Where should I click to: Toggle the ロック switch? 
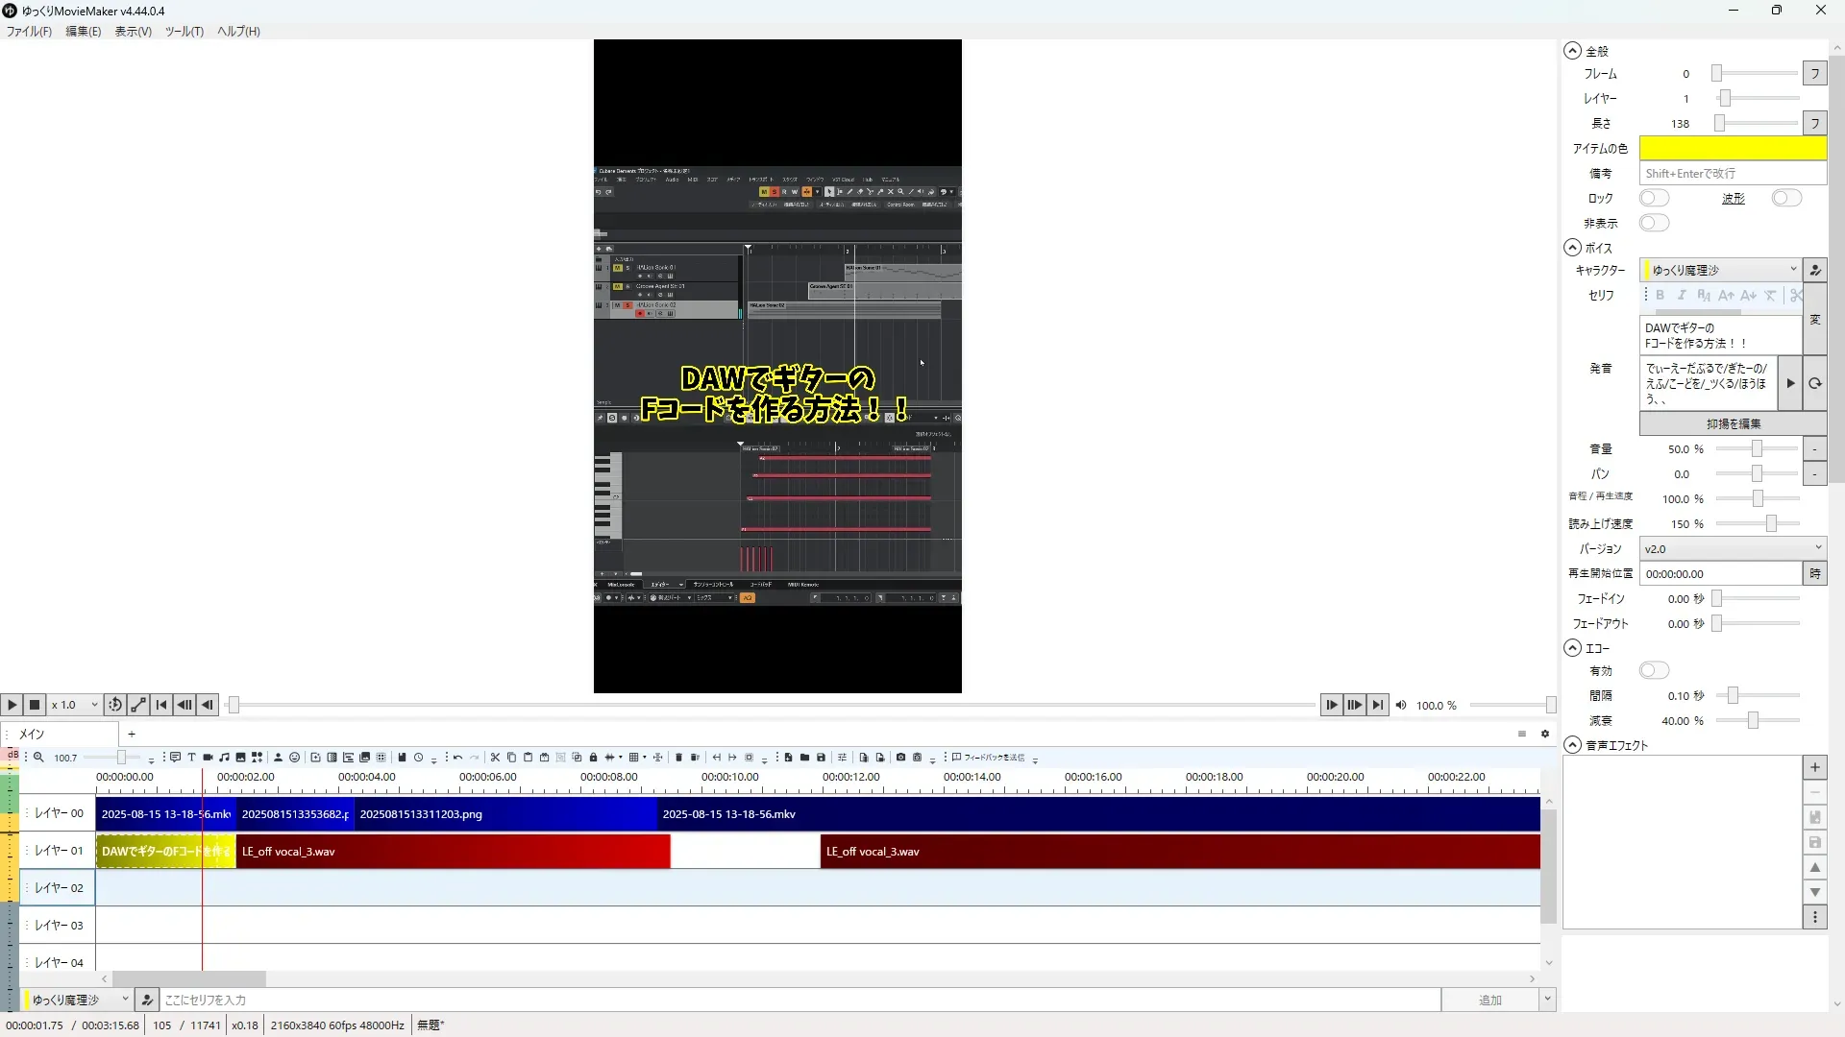coord(1654,198)
